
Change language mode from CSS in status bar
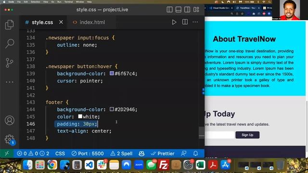[x=60, y=153]
